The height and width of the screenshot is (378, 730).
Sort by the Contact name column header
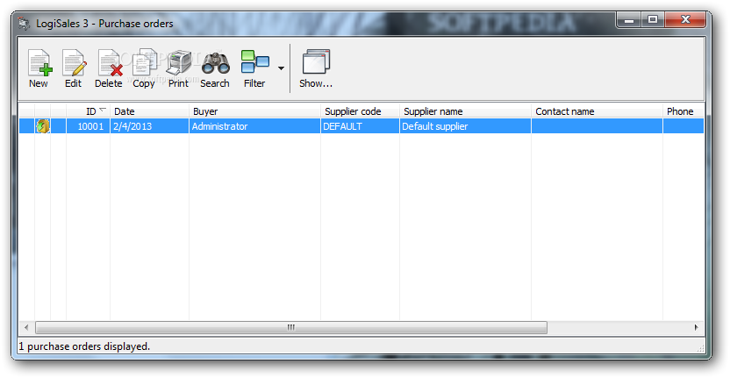point(597,111)
